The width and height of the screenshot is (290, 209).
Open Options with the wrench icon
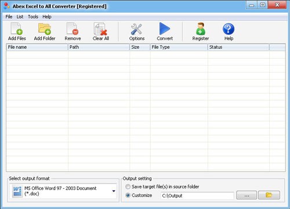click(x=136, y=29)
